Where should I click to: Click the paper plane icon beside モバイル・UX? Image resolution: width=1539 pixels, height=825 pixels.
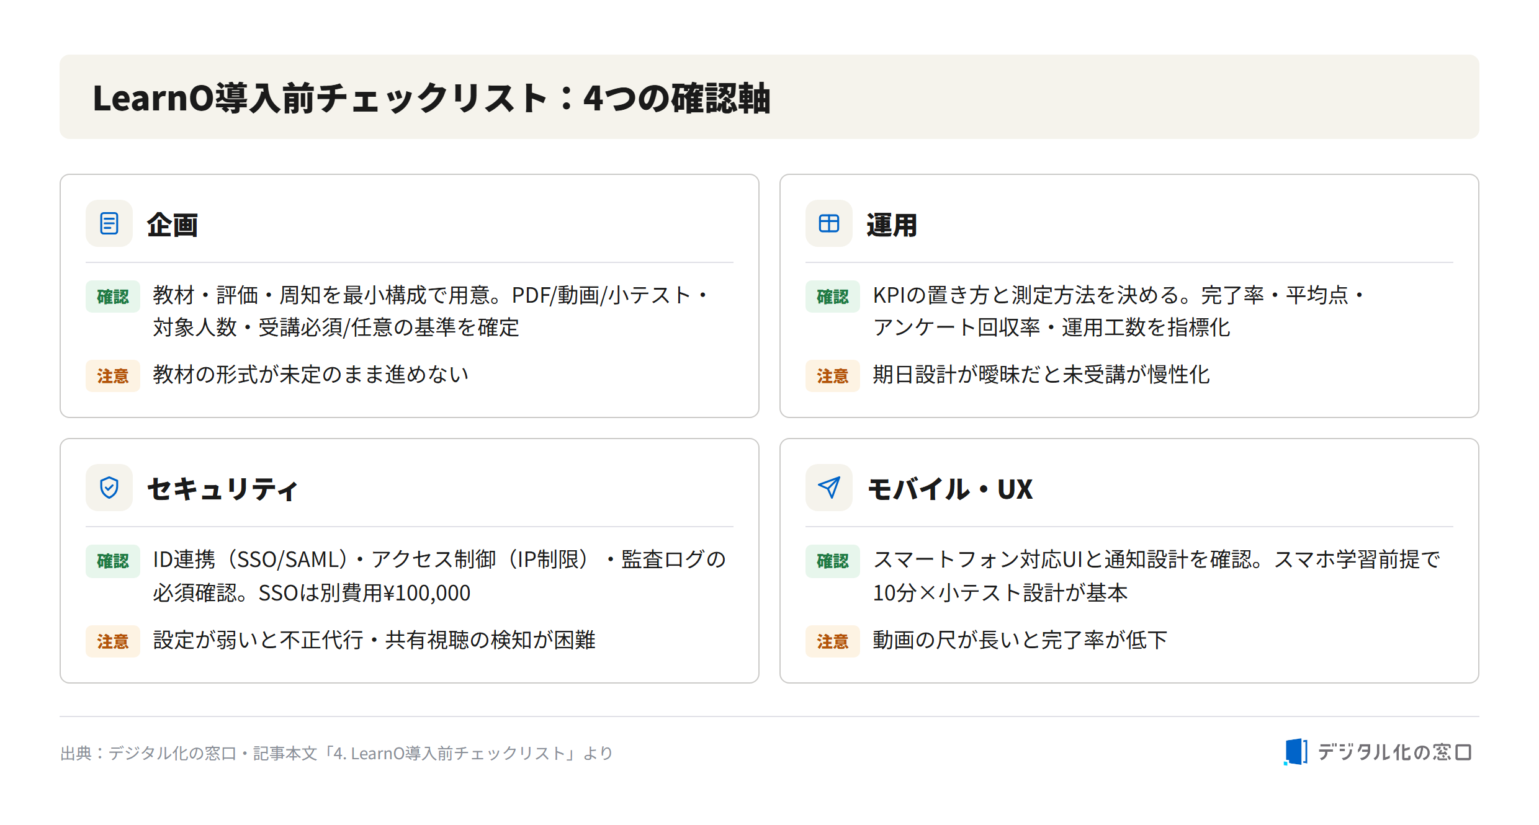829,488
